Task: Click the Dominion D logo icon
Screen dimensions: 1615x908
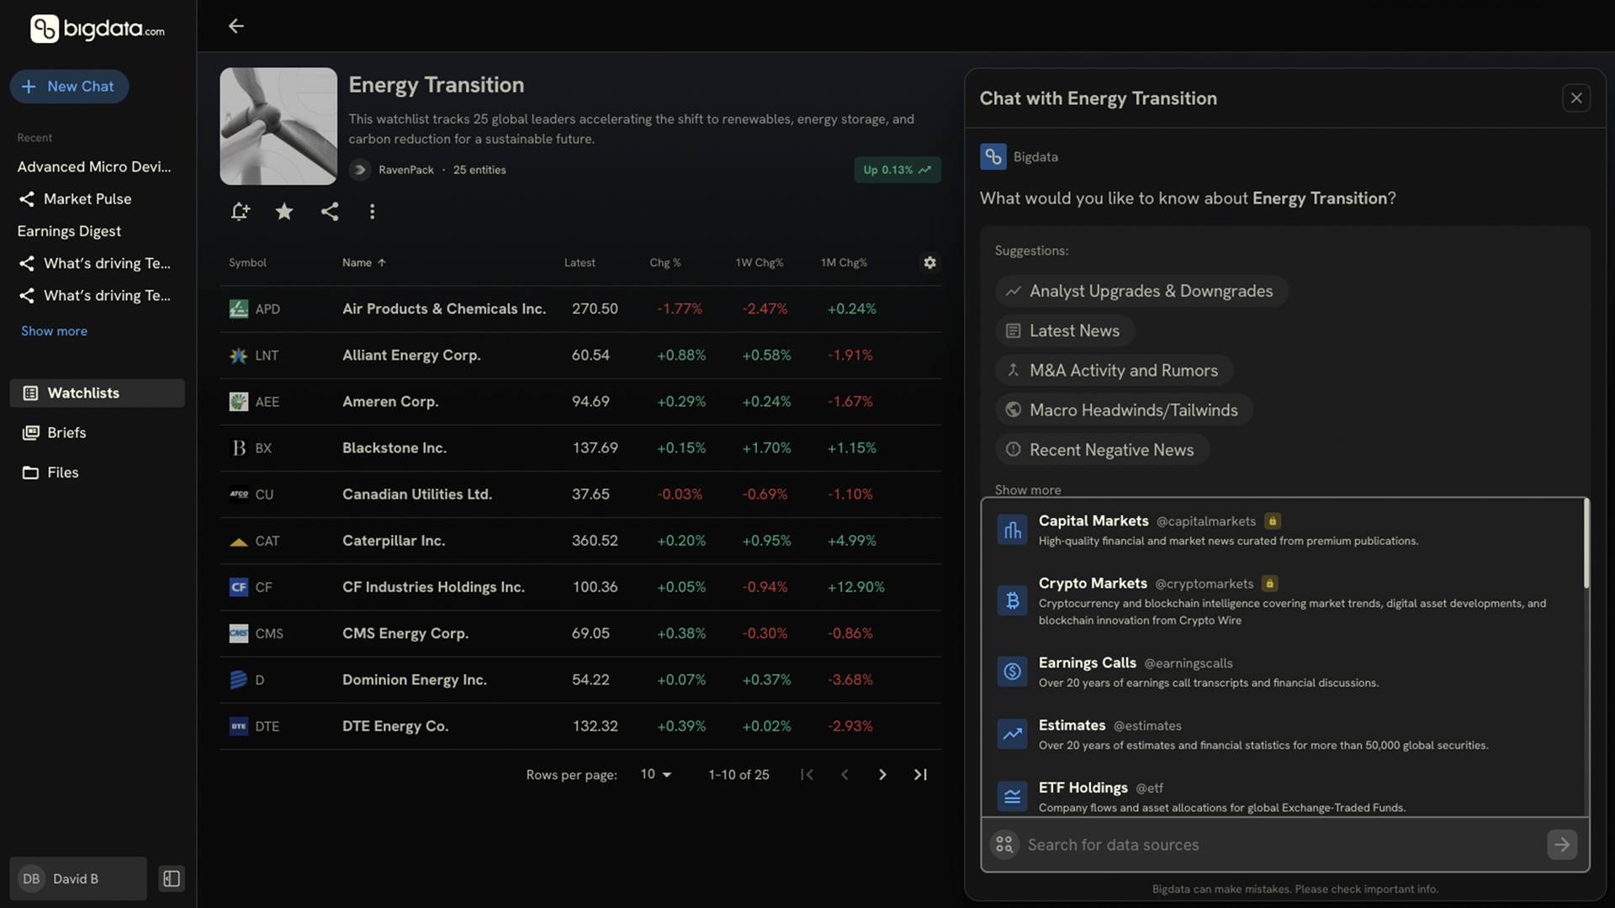Action: 239,679
